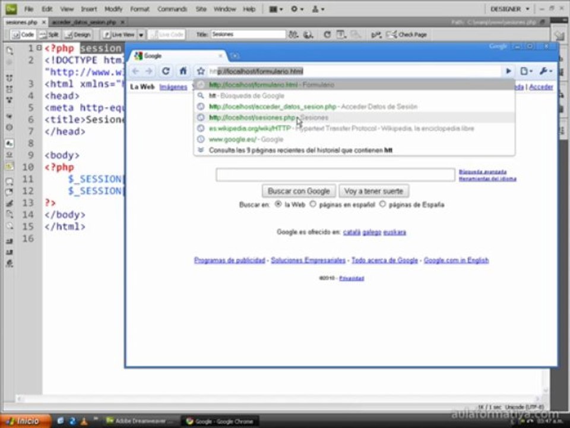The width and height of the screenshot is (570, 428).
Task: Collapse the code fold marker on line 1
Action: (x=39, y=48)
